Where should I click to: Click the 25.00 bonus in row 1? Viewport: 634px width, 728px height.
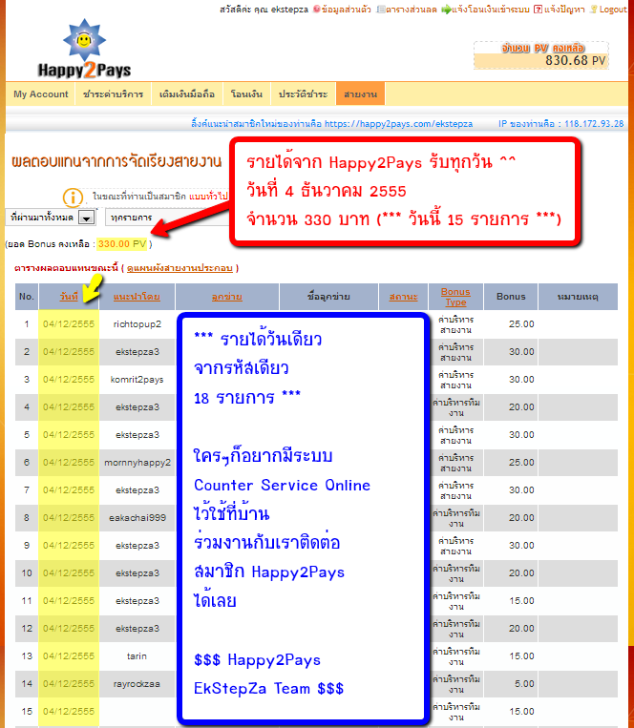click(521, 324)
